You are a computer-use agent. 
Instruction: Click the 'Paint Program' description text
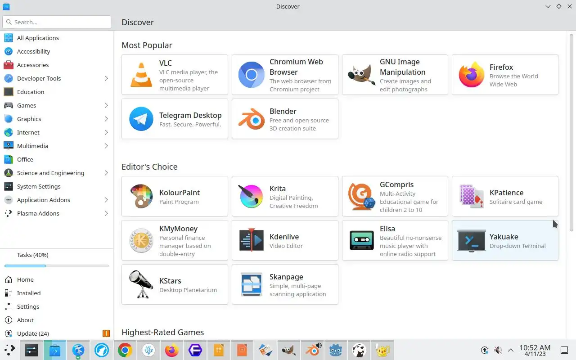179,202
